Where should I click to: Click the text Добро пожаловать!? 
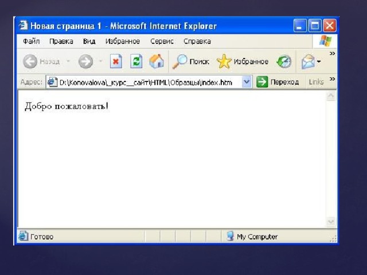67,107
